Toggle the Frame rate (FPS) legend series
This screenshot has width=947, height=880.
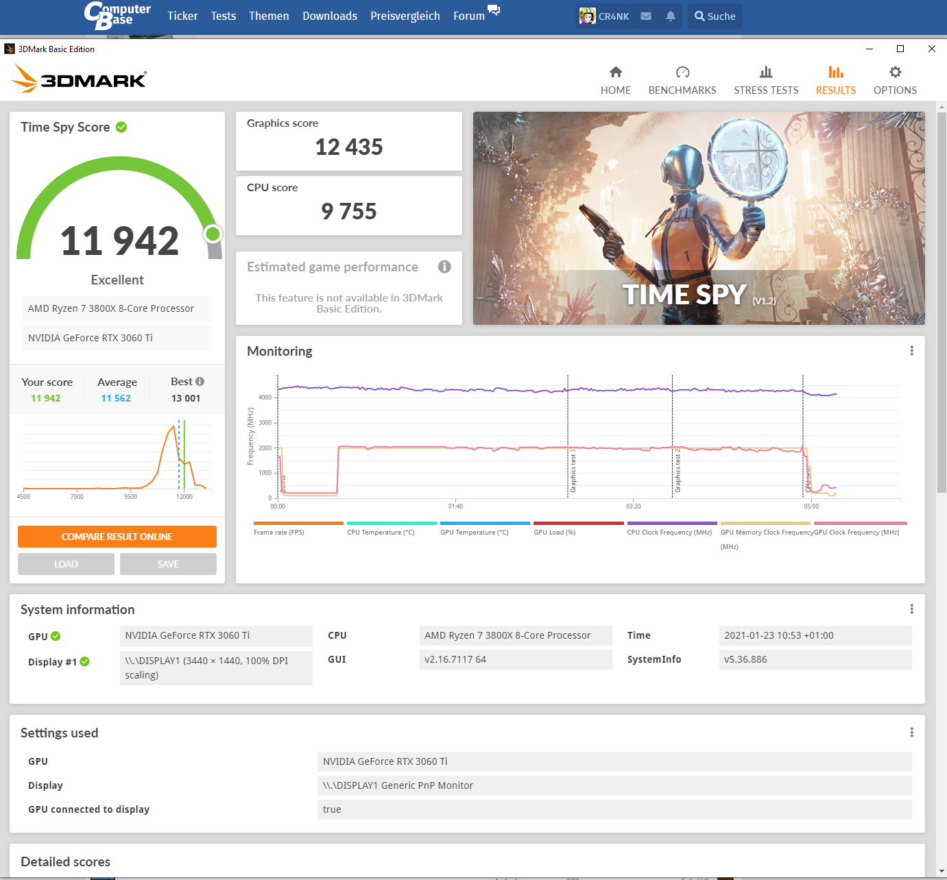(x=298, y=528)
